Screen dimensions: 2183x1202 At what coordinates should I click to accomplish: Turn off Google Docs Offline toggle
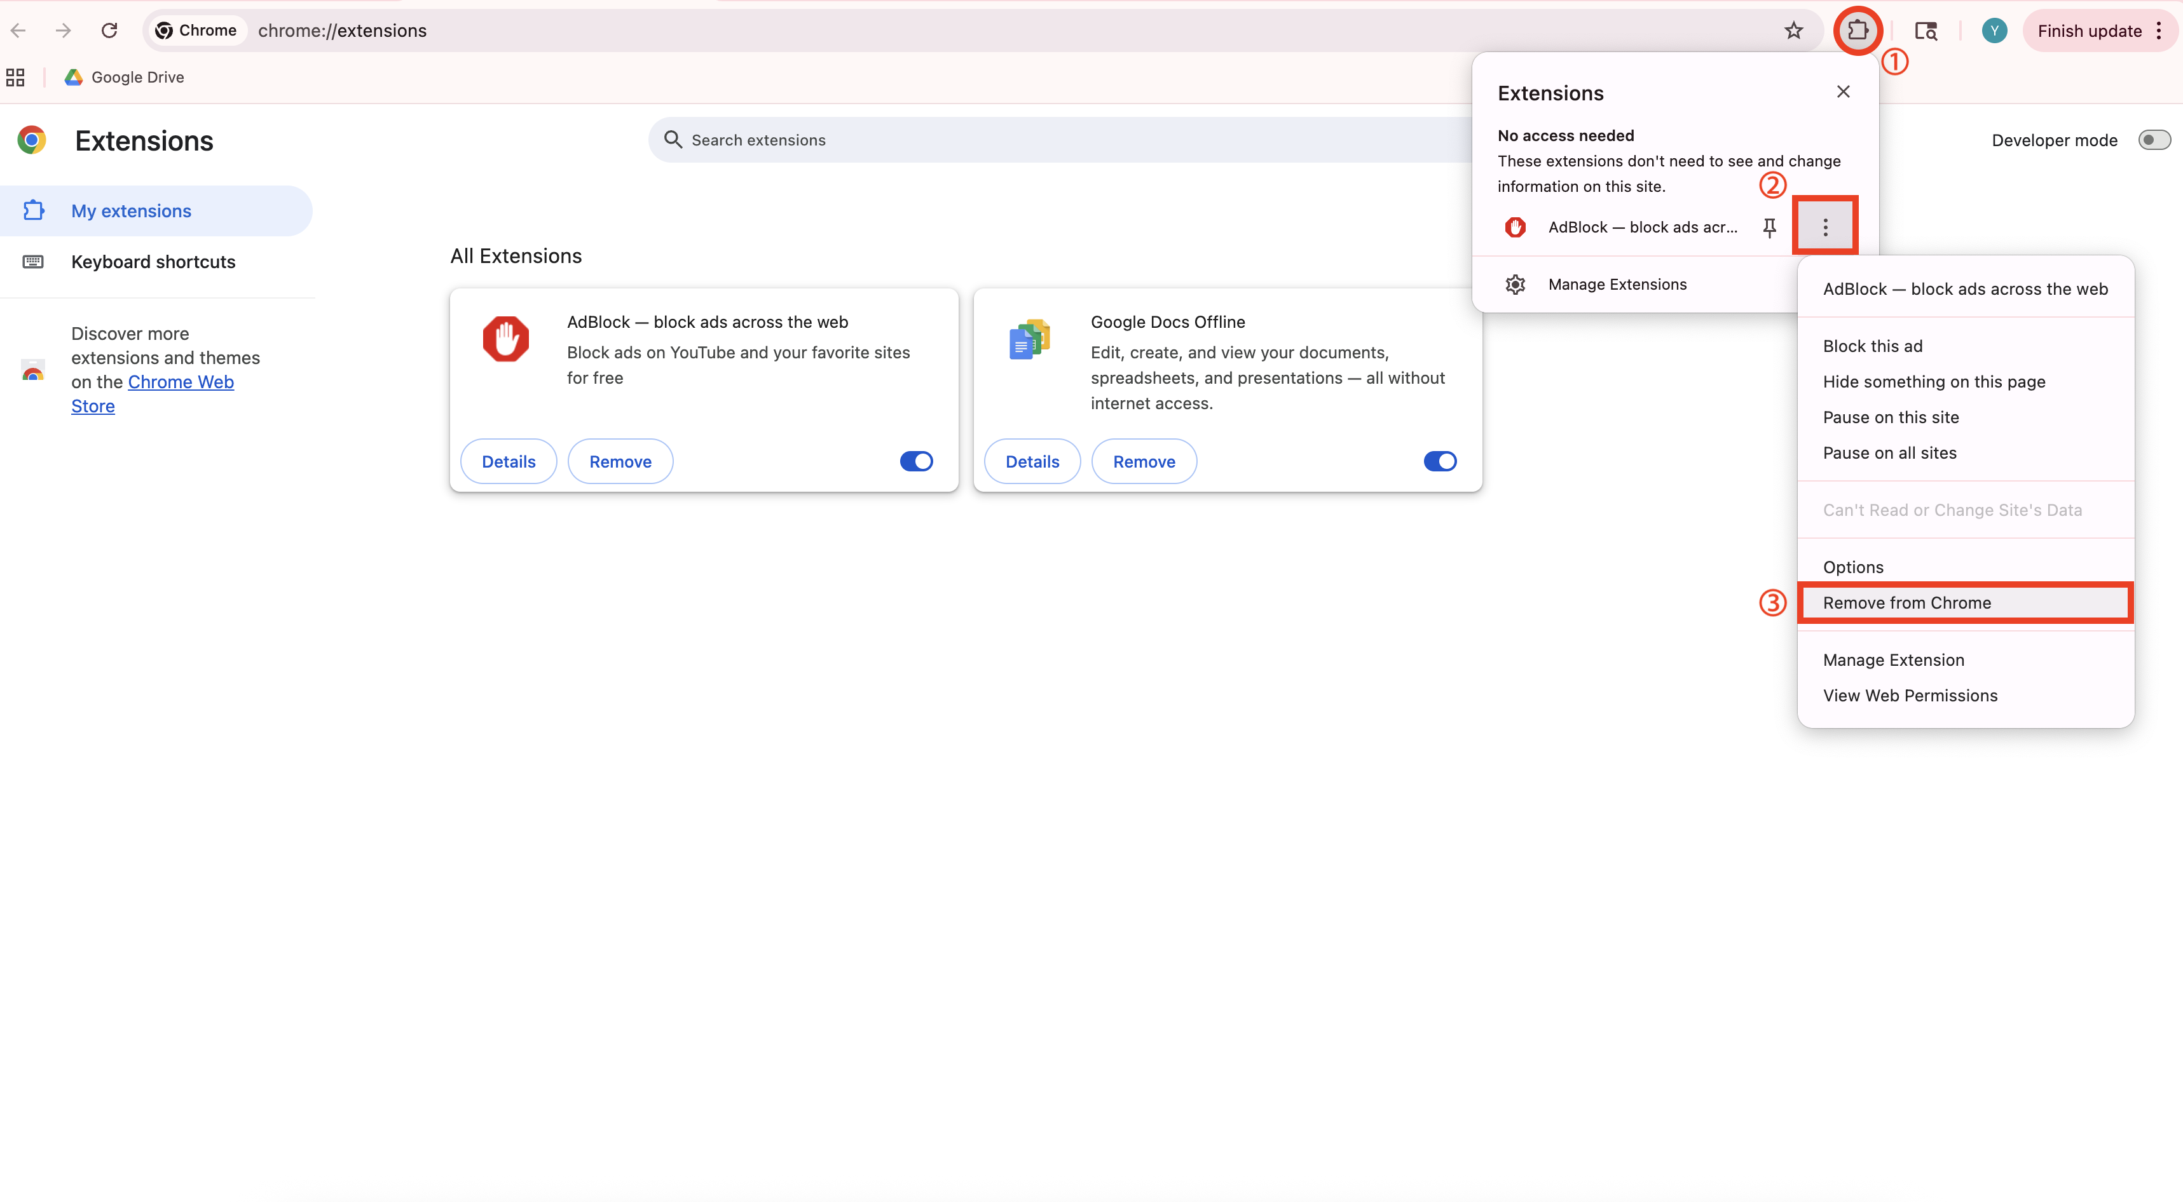click(1440, 461)
